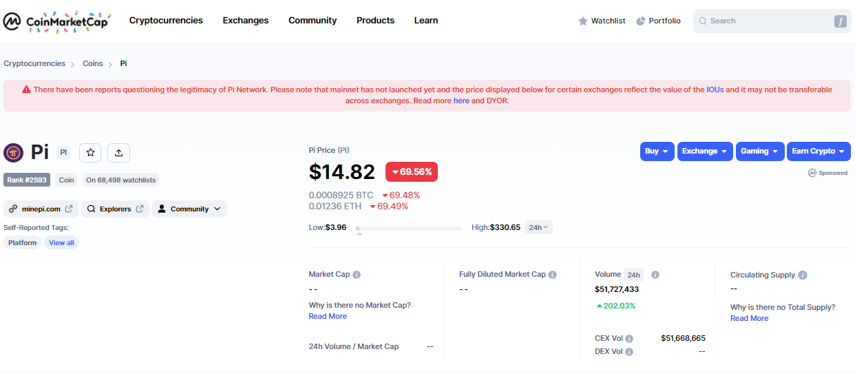
Task: Click Volume info icon
Action: (655, 275)
